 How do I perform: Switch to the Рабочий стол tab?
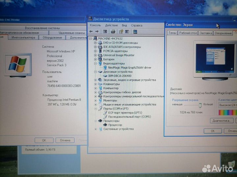(188, 33)
